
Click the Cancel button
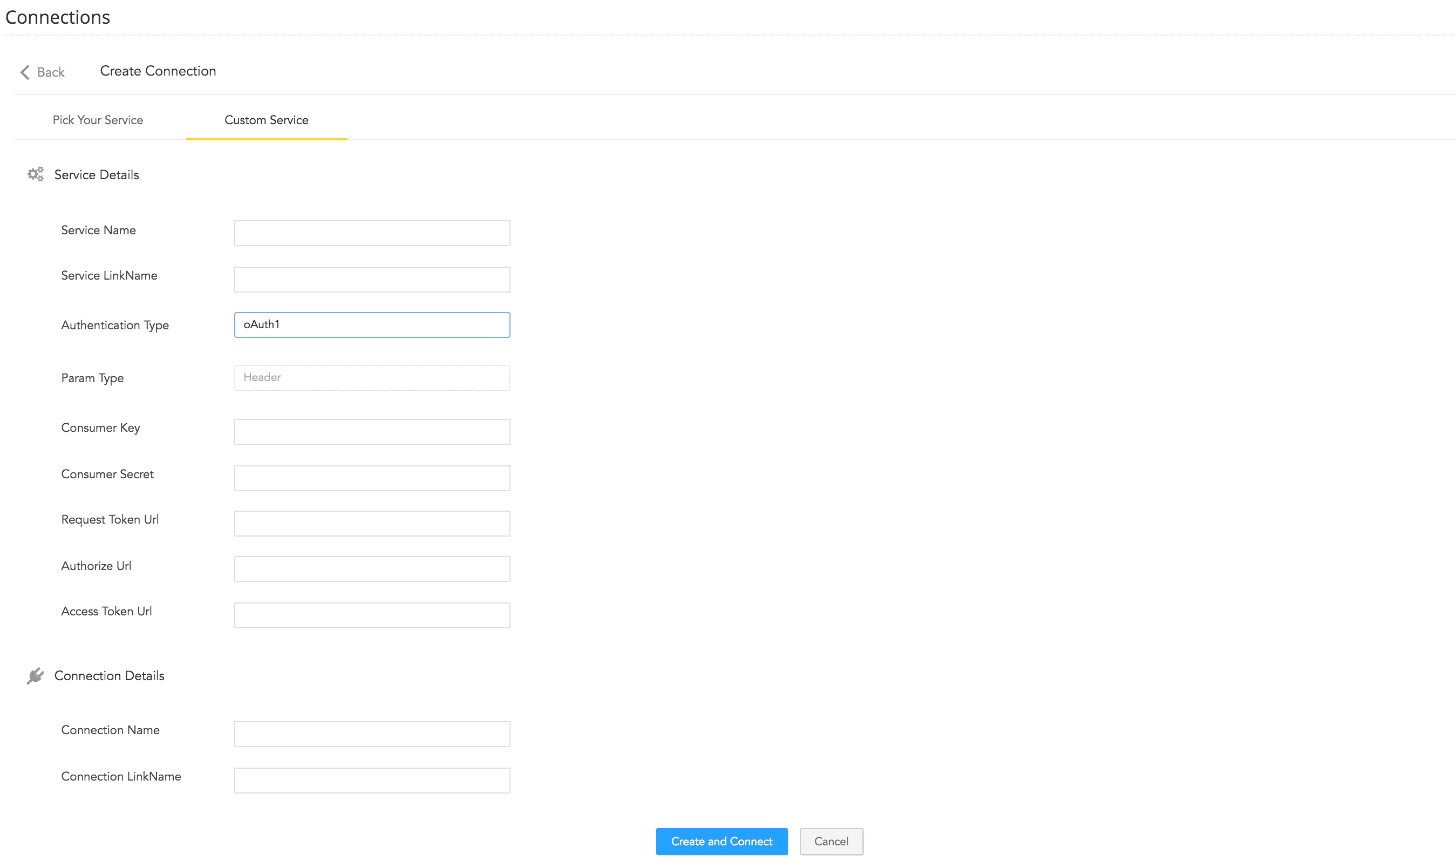[831, 841]
